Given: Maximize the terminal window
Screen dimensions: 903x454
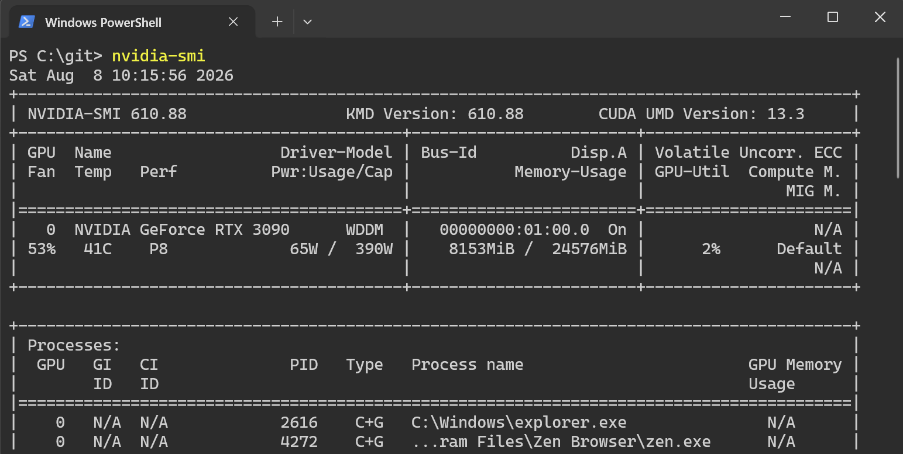Looking at the screenshot, I should [x=833, y=17].
